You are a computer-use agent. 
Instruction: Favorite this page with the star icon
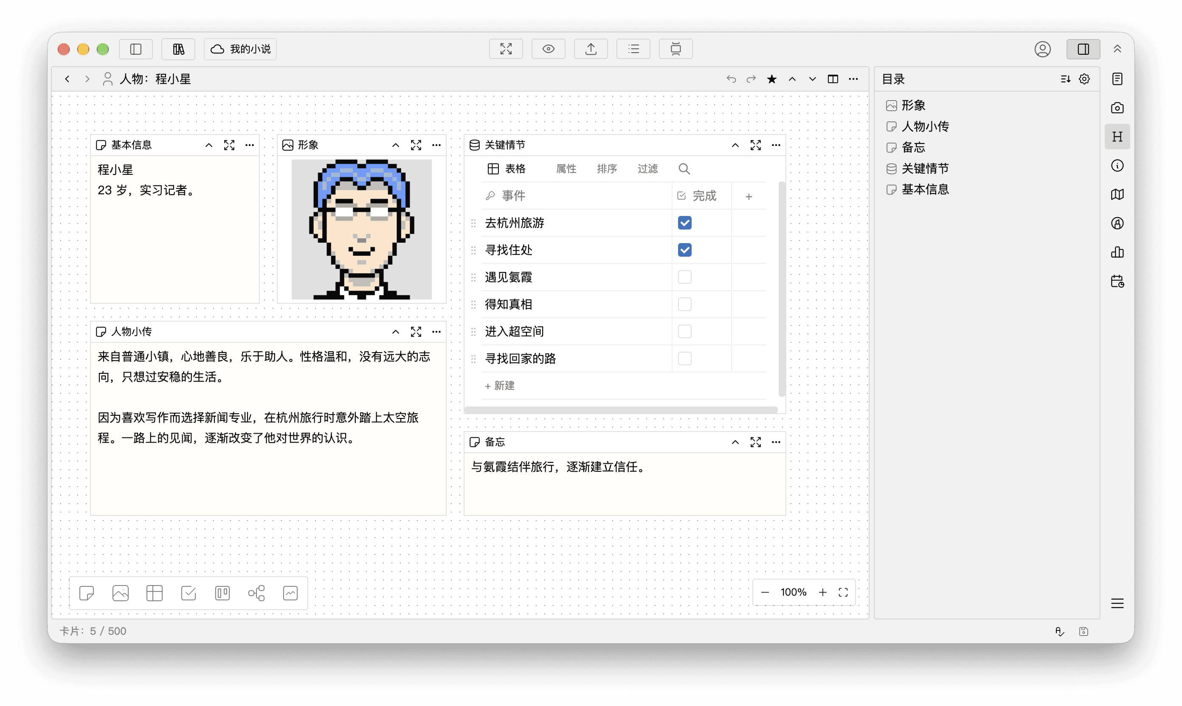(x=772, y=79)
